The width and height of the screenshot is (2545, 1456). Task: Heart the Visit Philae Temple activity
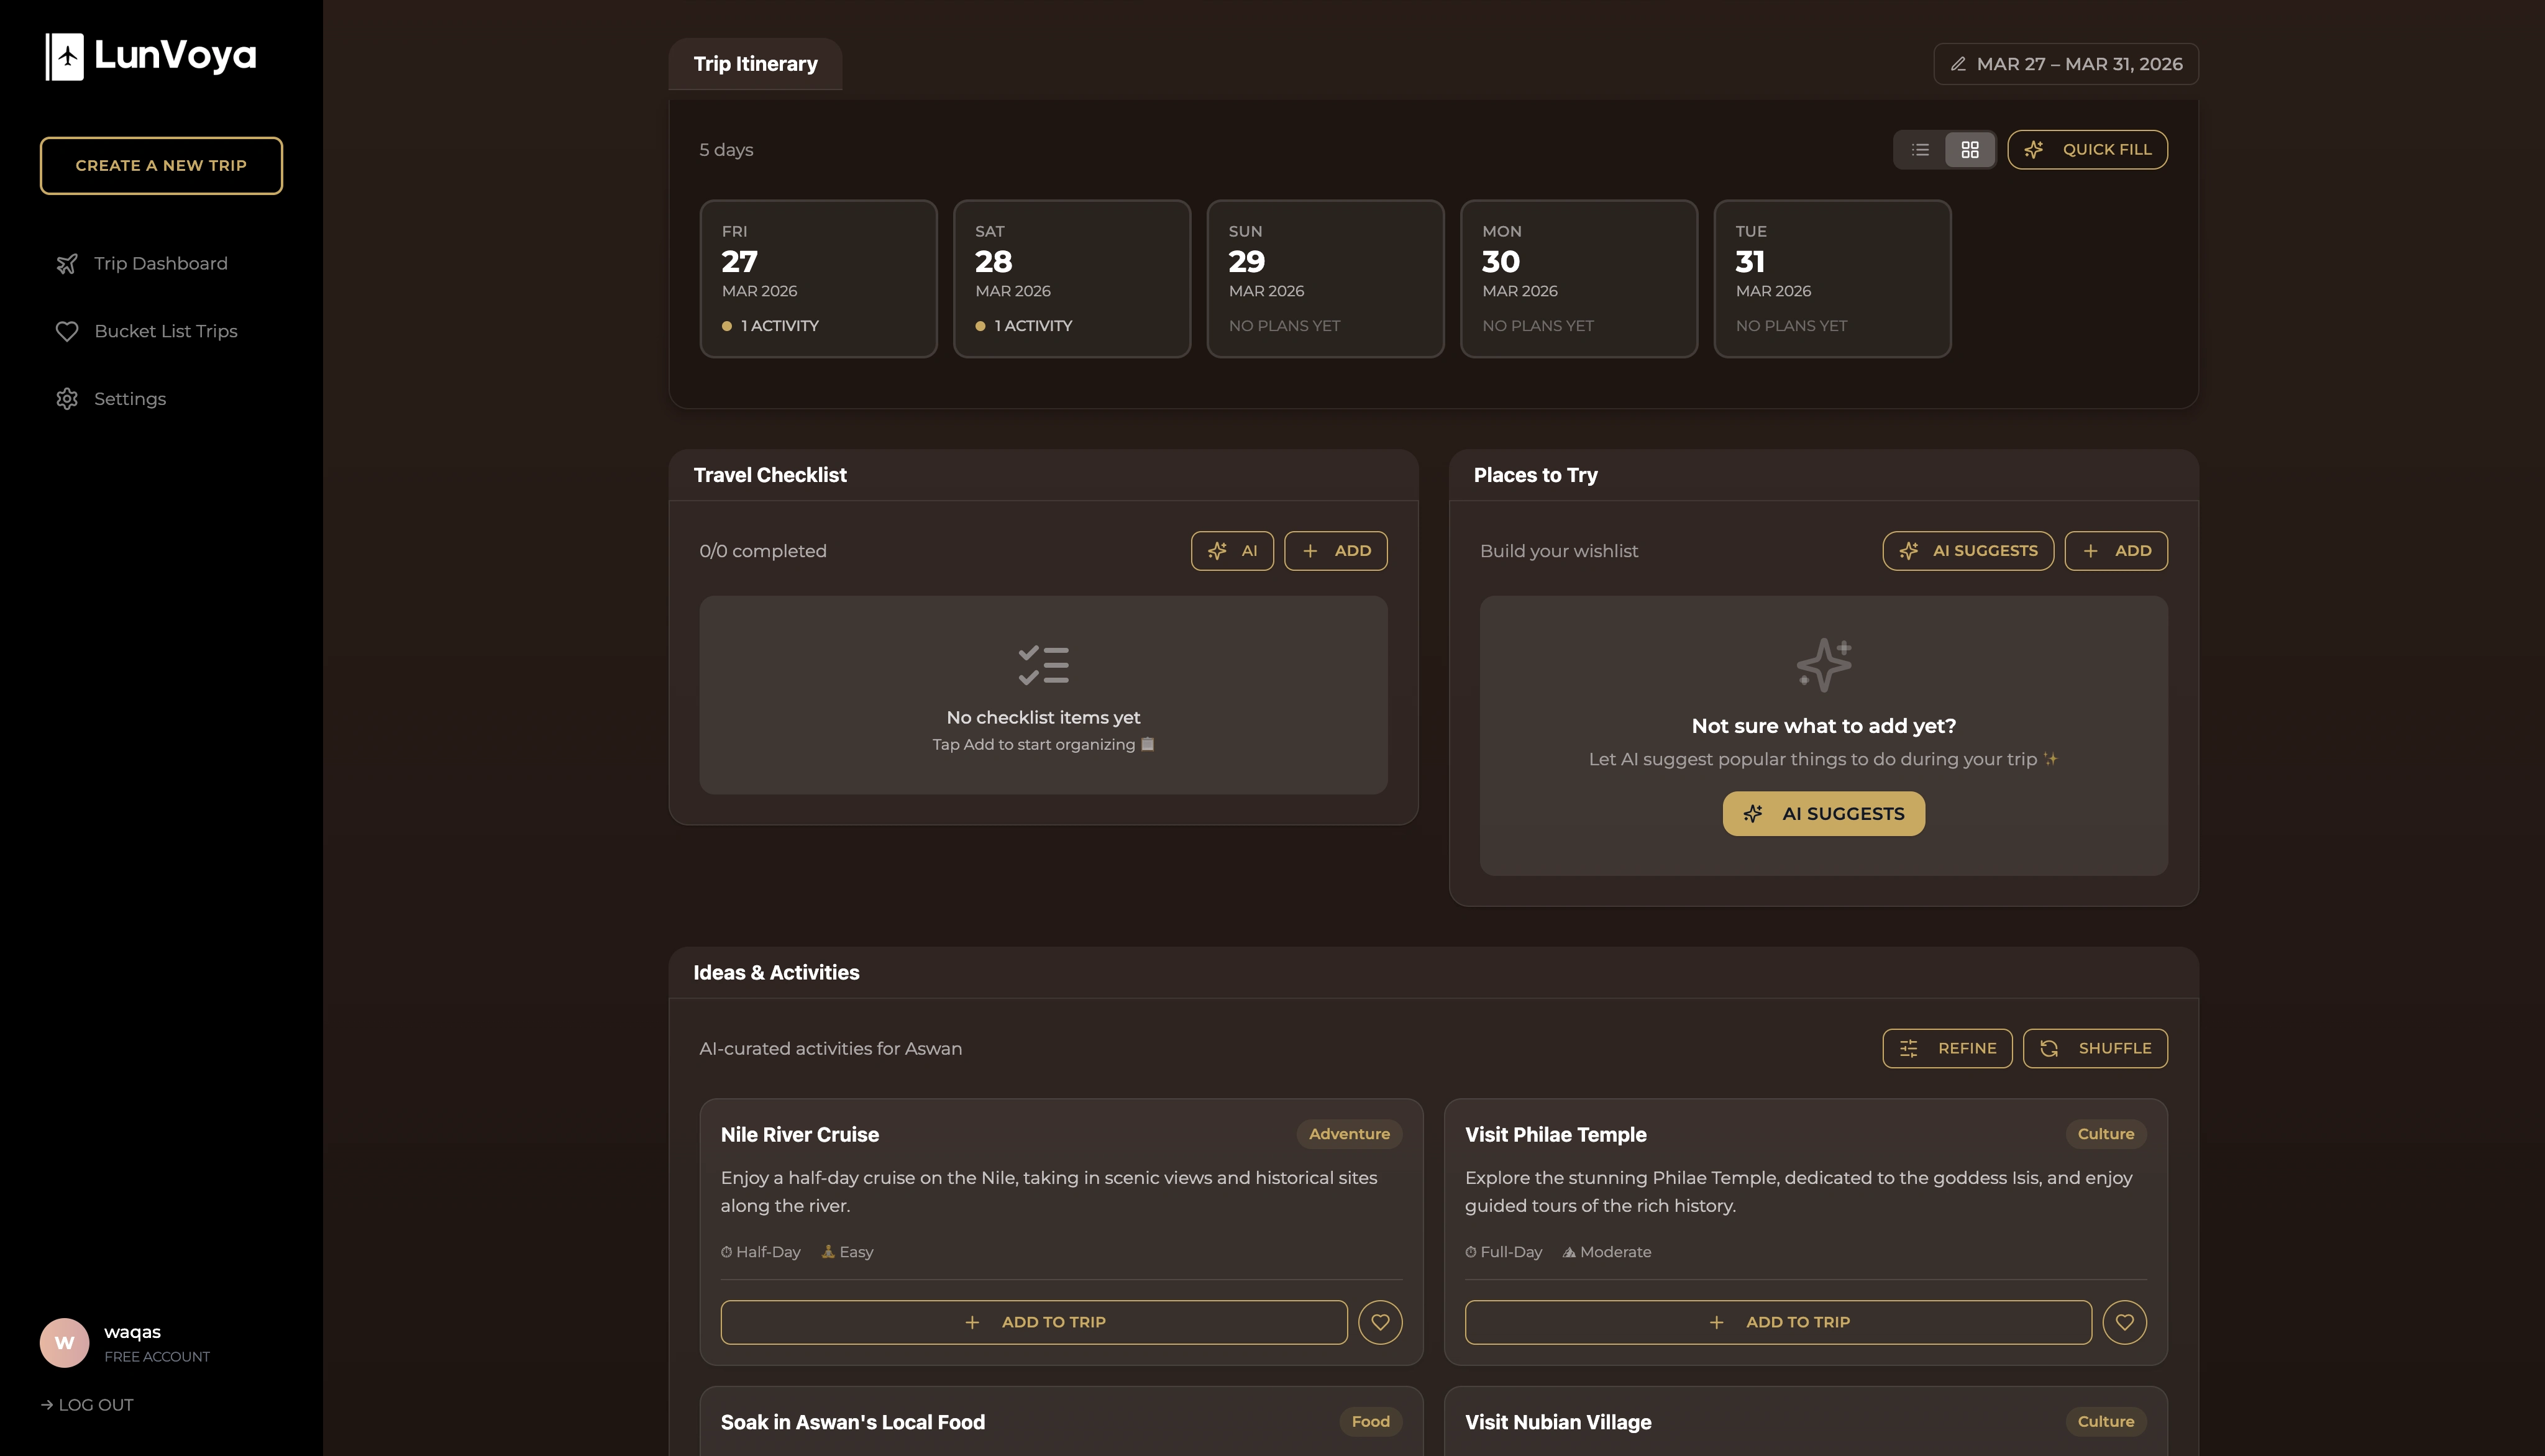pyautogui.click(x=2124, y=1322)
